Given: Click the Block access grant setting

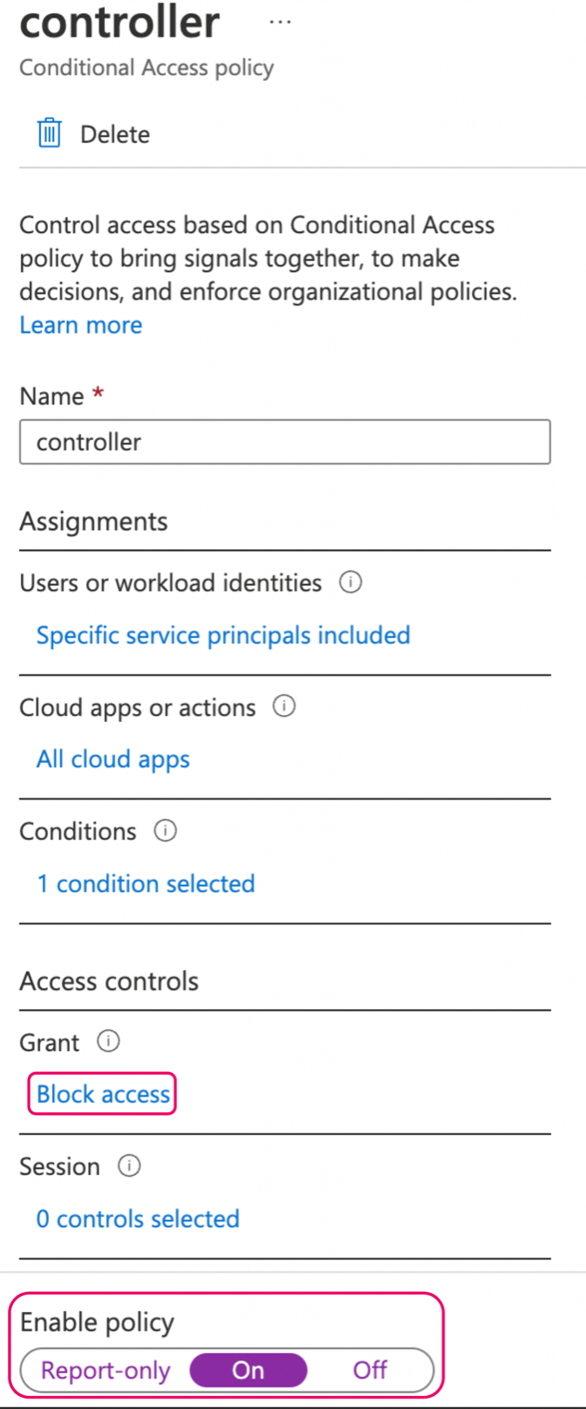Looking at the screenshot, I should (x=101, y=1093).
